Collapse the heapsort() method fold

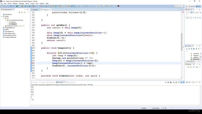click(35, 48)
